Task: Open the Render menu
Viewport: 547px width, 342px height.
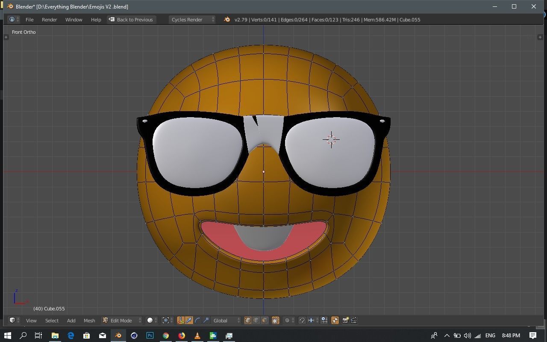Action: pos(49,20)
